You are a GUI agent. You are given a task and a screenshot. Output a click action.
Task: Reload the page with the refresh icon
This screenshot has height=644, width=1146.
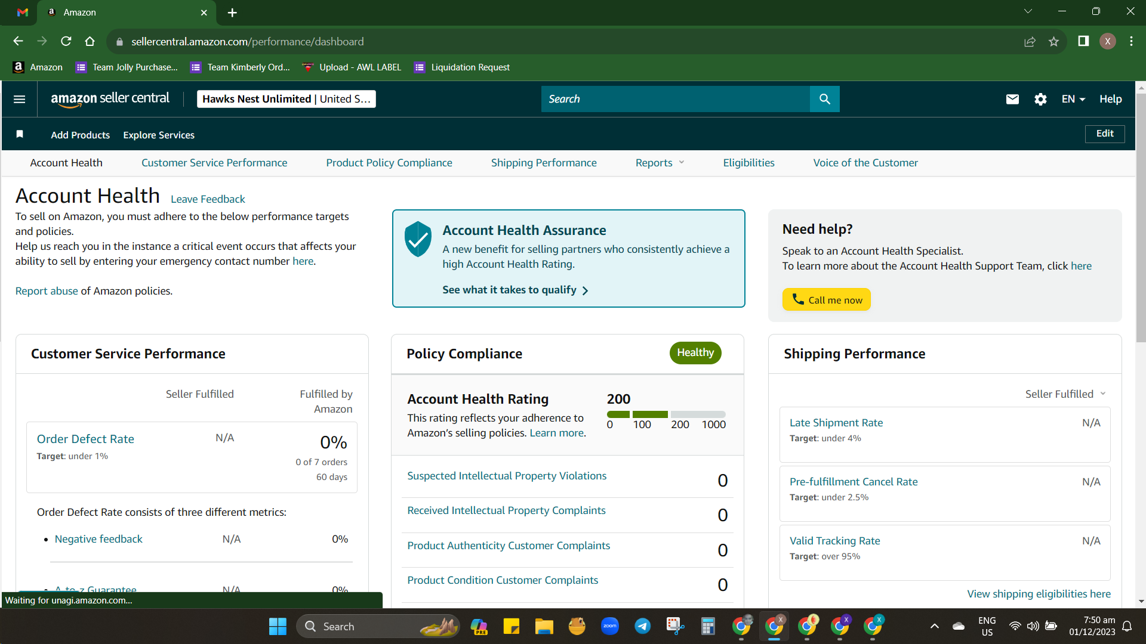pos(66,41)
